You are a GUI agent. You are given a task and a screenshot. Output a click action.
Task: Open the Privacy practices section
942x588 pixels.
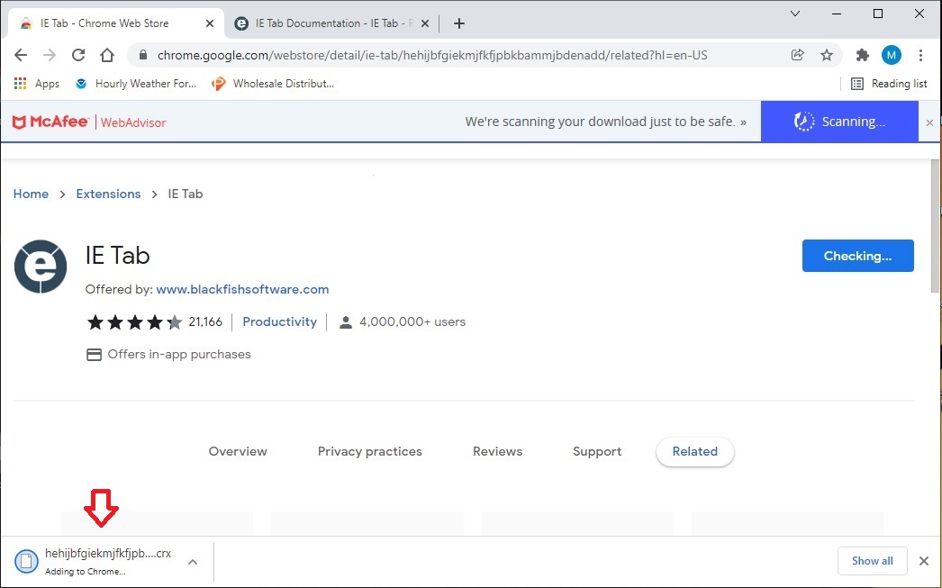pyautogui.click(x=369, y=451)
